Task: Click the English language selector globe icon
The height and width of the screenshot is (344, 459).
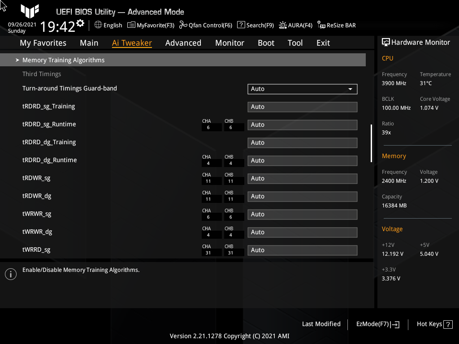Action: pos(98,25)
